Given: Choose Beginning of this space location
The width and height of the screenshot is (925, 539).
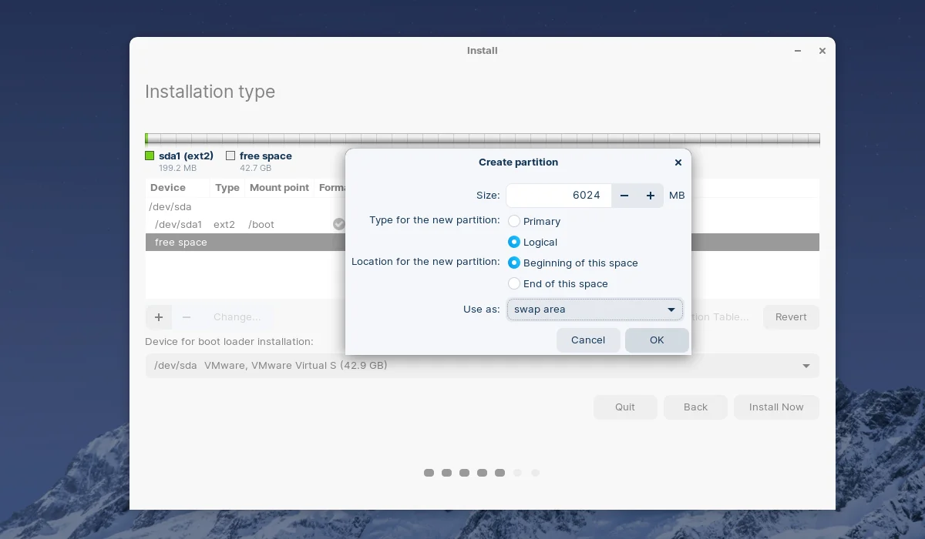Looking at the screenshot, I should [x=514, y=263].
